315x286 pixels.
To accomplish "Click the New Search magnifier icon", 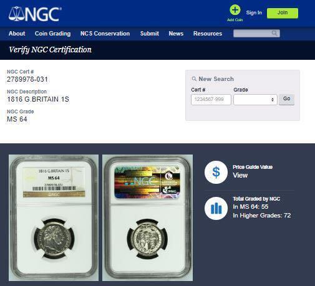I will (x=194, y=79).
